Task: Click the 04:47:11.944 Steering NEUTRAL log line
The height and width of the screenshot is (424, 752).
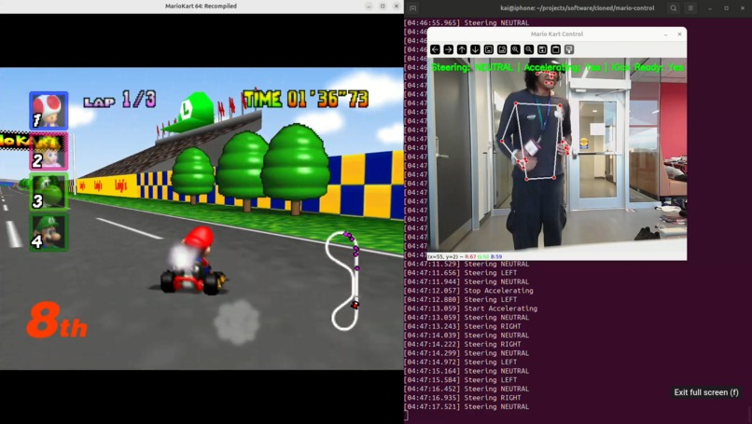Action: [467, 281]
